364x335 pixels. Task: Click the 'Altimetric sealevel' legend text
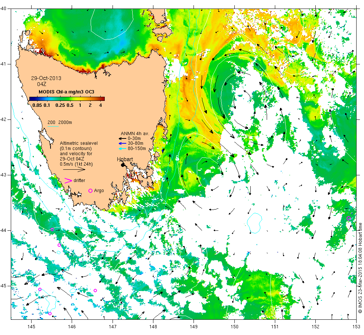pos(79,143)
